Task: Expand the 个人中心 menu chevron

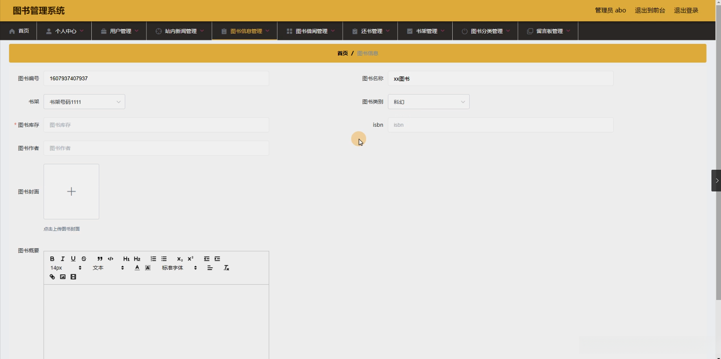Action: pyautogui.click(x=82, y=31)
